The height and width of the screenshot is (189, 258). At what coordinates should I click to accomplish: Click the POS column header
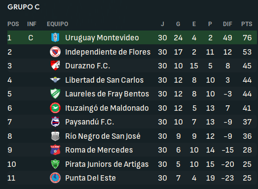tap(13, 24)
